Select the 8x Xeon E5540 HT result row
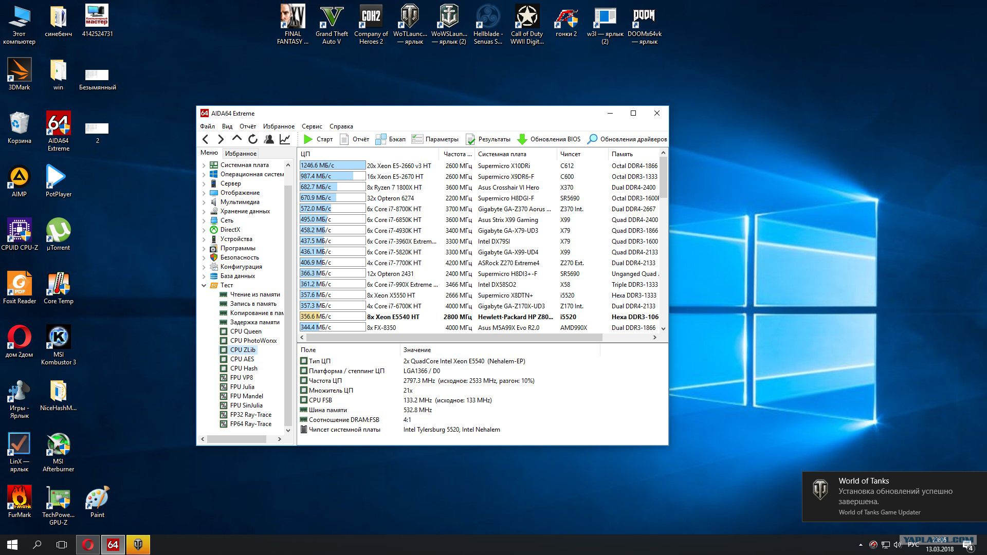 (479, 317)
